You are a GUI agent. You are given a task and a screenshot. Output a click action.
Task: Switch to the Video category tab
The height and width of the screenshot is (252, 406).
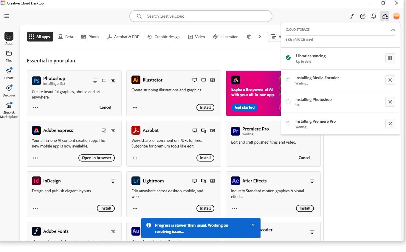[196, 36]
